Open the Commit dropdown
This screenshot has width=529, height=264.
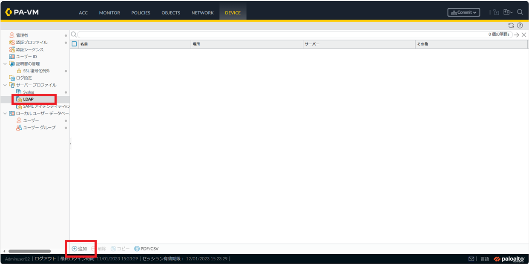point(464,12)
